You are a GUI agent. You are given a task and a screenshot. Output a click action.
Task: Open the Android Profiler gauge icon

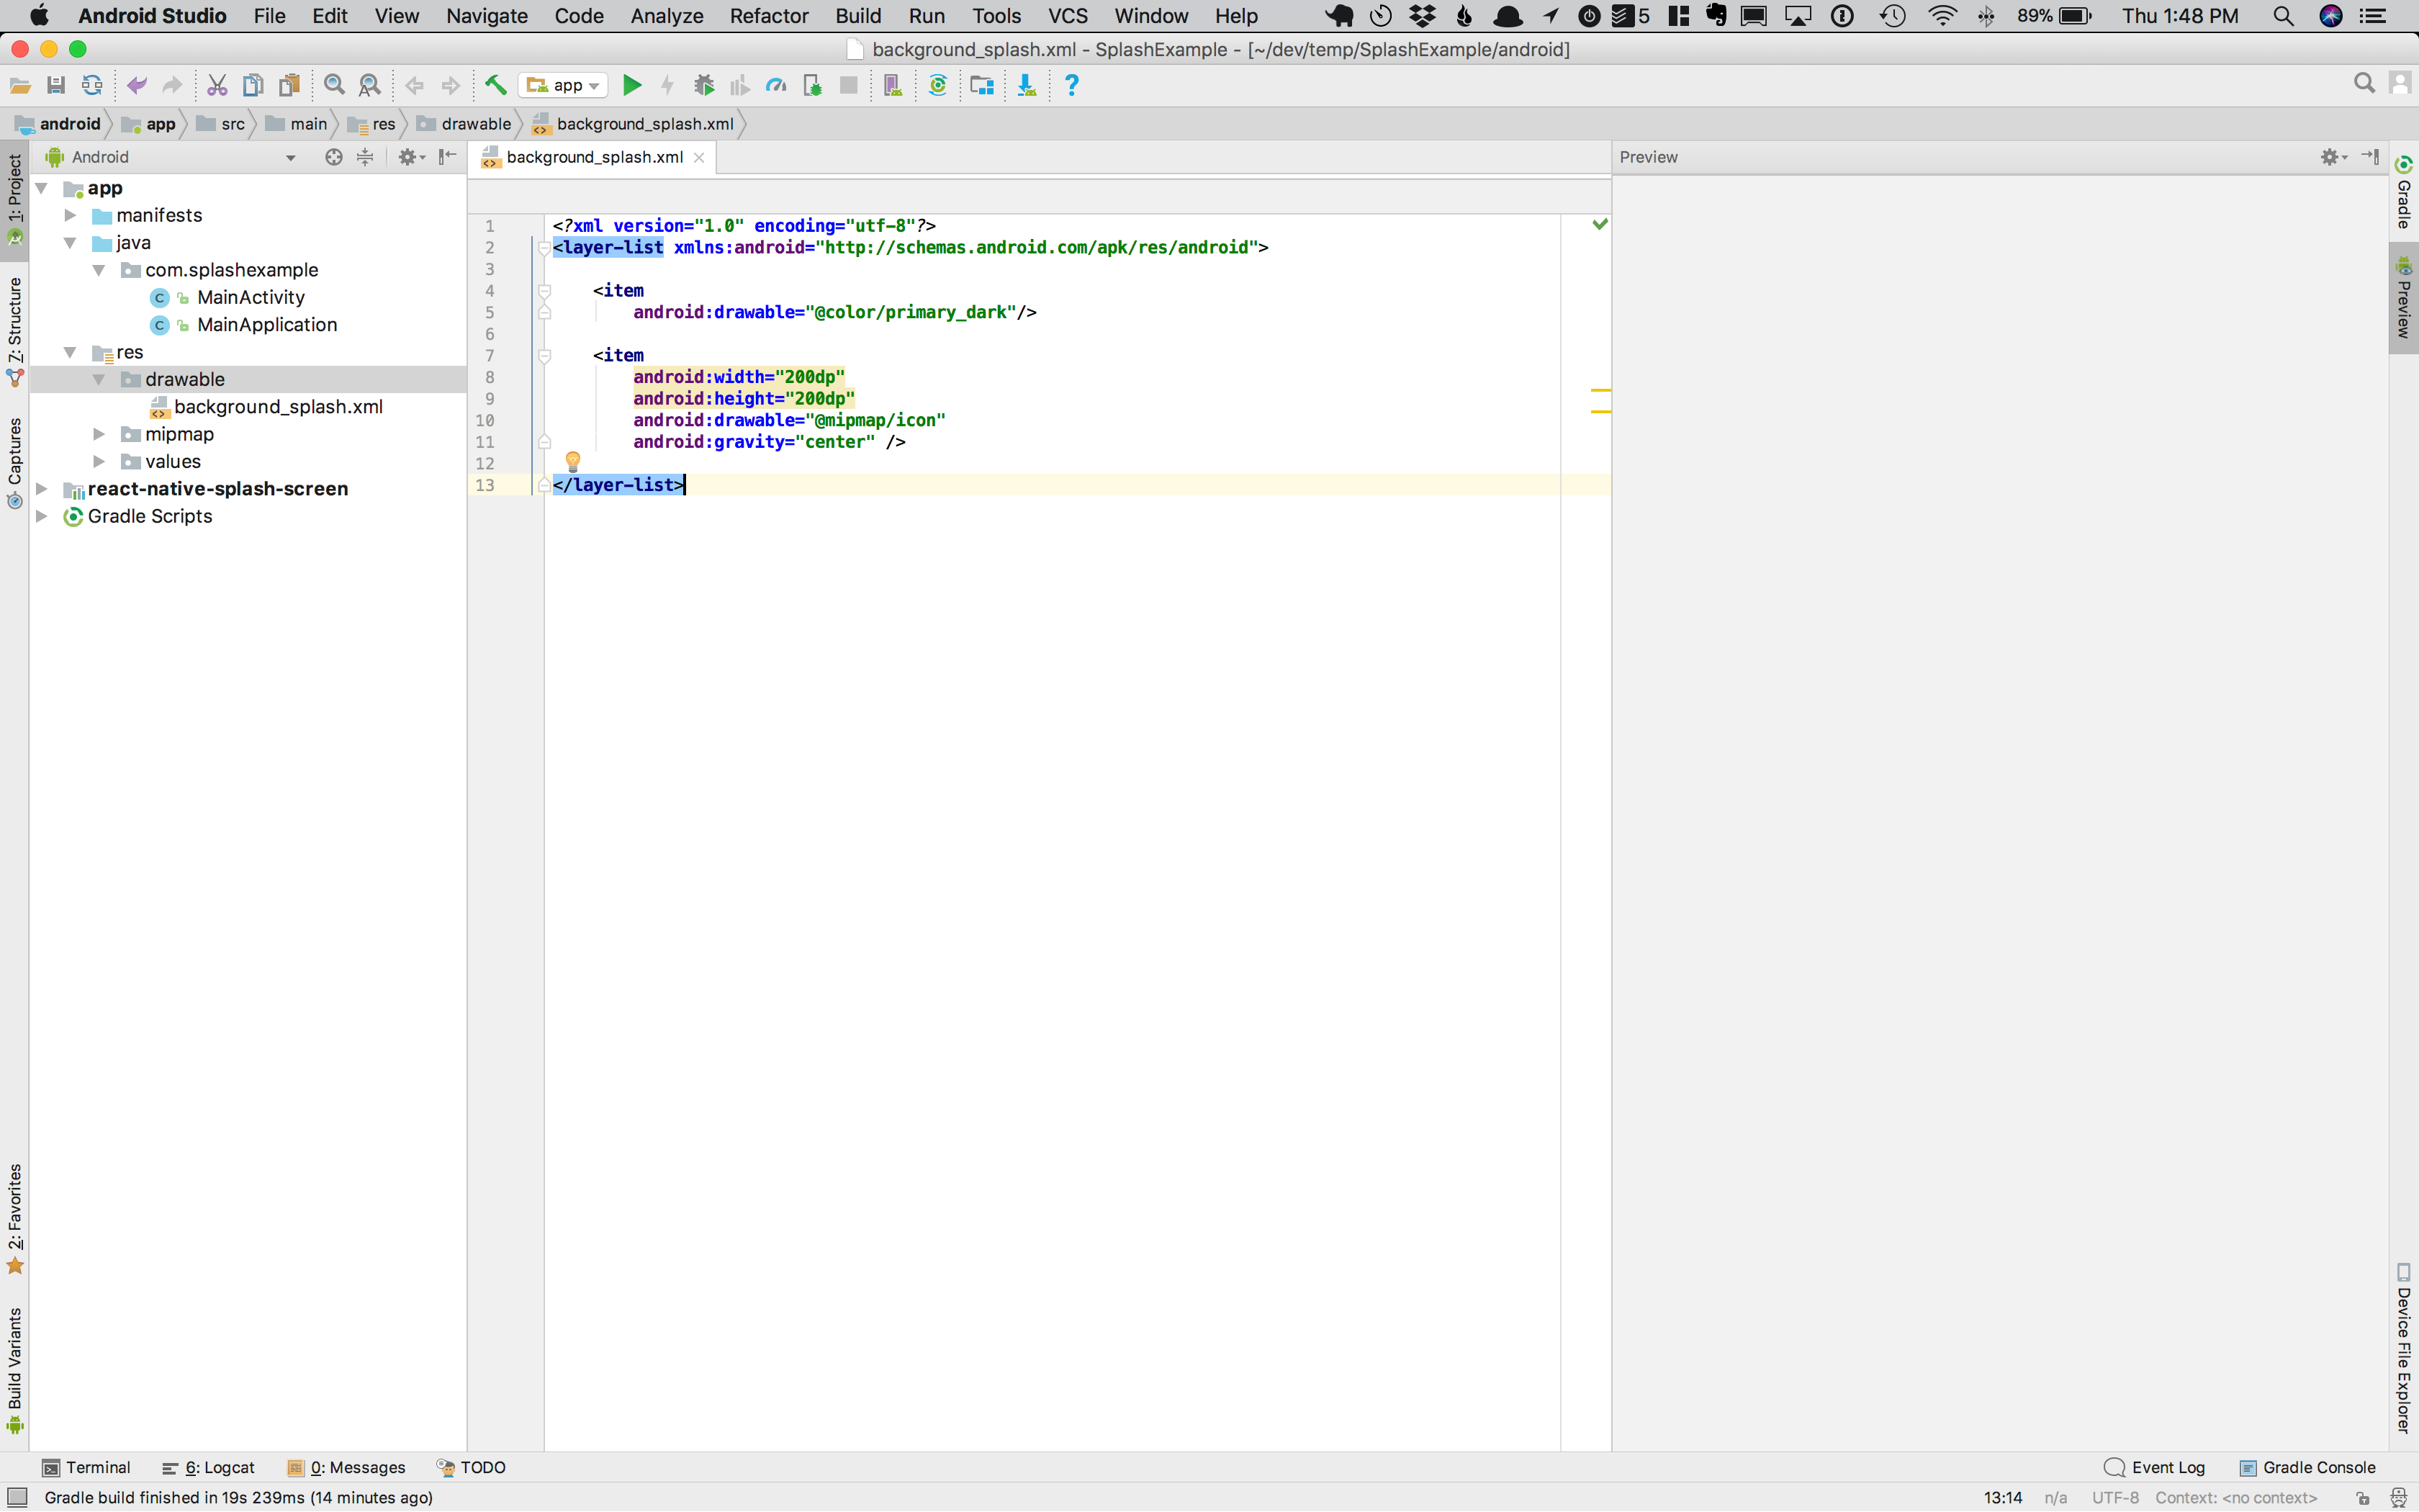coord(775,86)
